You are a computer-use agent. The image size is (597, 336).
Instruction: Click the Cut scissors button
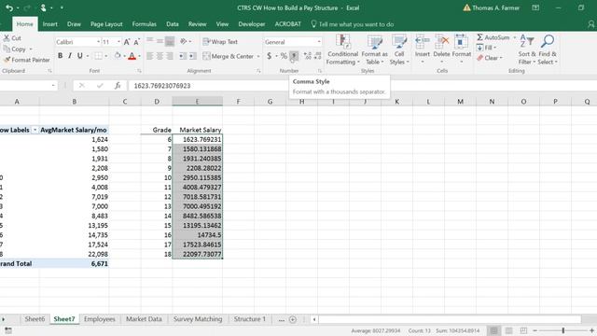12,38
